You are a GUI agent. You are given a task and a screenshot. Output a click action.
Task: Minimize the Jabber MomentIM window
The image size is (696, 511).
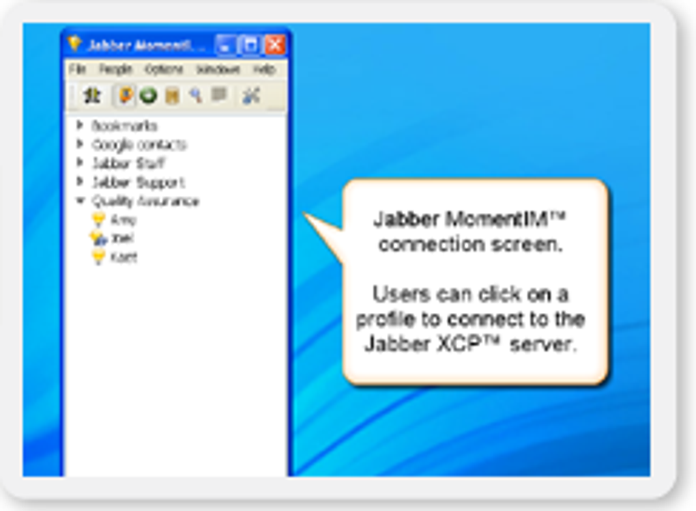pos(225,45)
